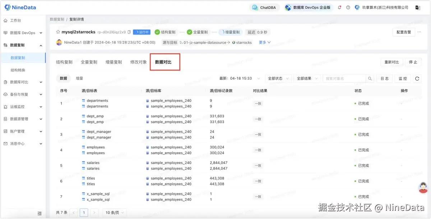Star the mysql2starrocks task
Screen dimensions: 431x219
[x=58, y=32]
